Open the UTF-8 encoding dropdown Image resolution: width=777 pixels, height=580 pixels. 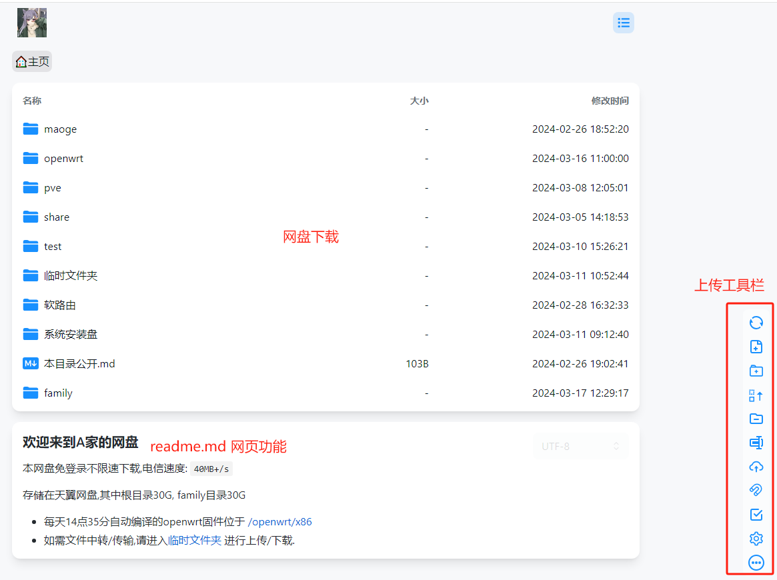coord(580,445)
